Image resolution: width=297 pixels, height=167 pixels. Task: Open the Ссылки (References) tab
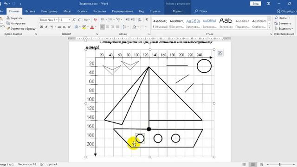pos(82,11)
